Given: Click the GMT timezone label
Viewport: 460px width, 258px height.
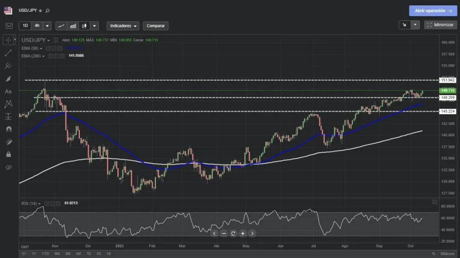Looking at the screenshot, I should pos(25,247).
